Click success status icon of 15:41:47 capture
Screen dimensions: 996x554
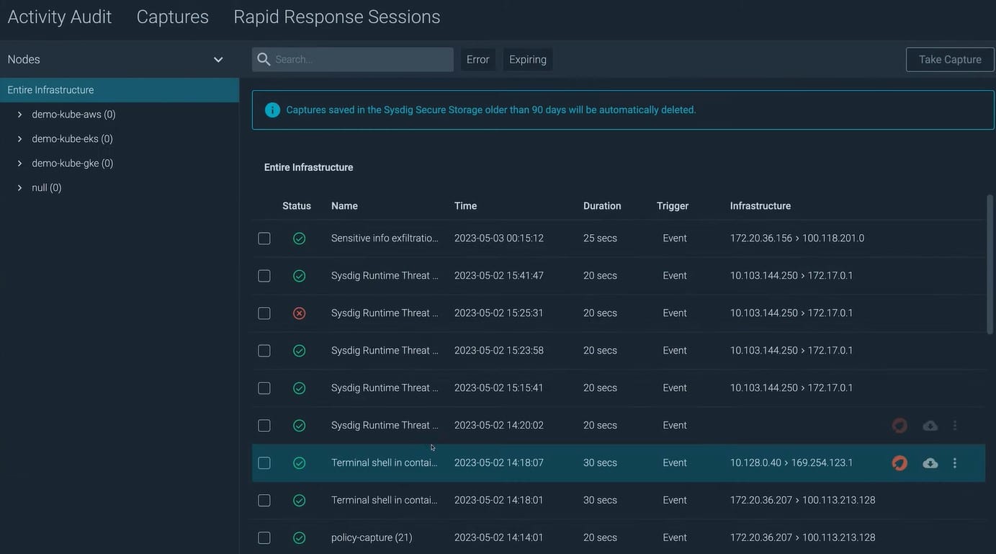[300, 276]
